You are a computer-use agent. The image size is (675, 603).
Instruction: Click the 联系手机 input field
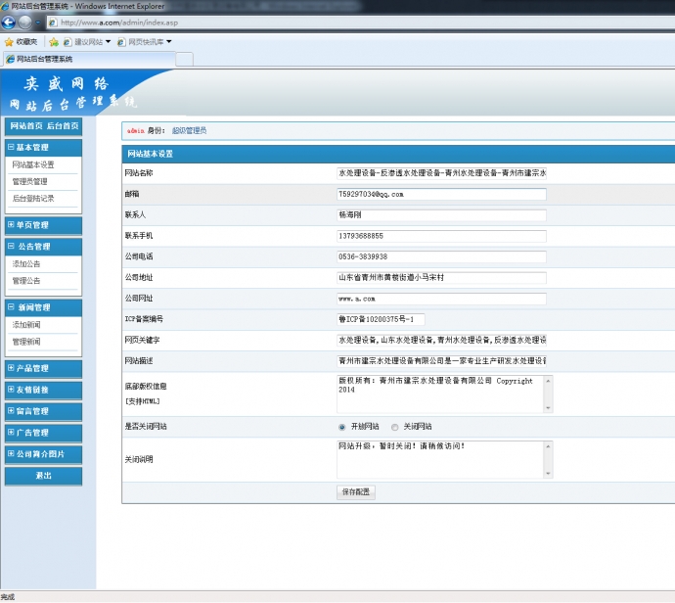pyautogui.click(x=440, y=236)
